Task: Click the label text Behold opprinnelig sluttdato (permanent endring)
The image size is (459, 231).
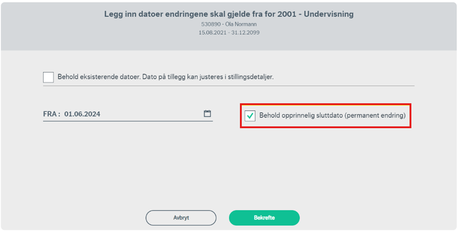Action: click(x=333, y=116)
